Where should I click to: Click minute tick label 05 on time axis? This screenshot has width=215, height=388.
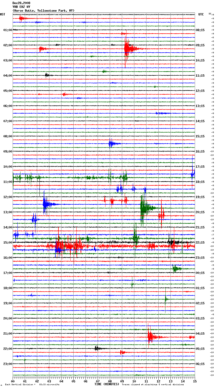(x=73, y=381)
